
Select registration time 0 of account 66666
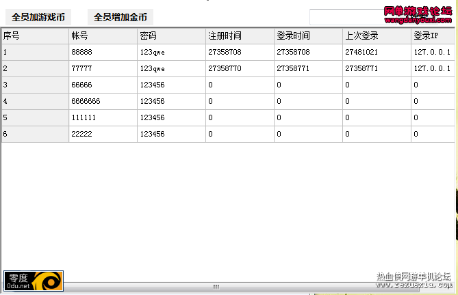click(240, 85)
